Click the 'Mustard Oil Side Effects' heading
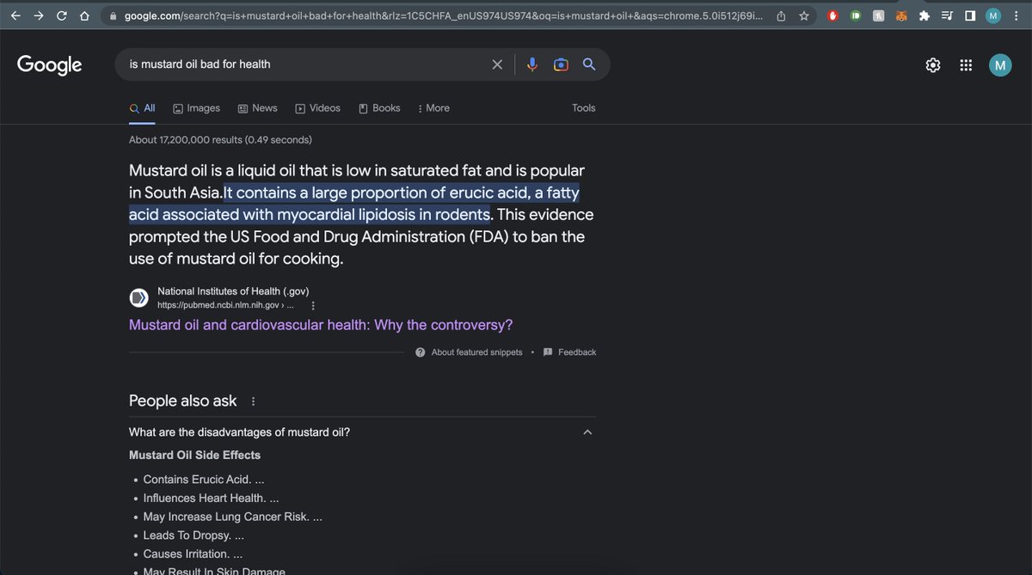The width and height of the screenshot is (1032, 575). pos(194,455)
